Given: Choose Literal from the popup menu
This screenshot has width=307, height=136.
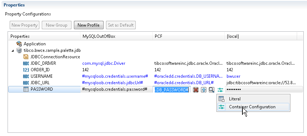Looking at the screenshot, I should (x=253, y=99).
